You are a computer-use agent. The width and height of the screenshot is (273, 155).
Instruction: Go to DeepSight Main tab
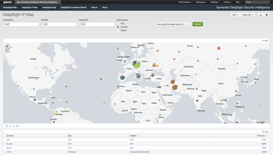pos(10,7)
